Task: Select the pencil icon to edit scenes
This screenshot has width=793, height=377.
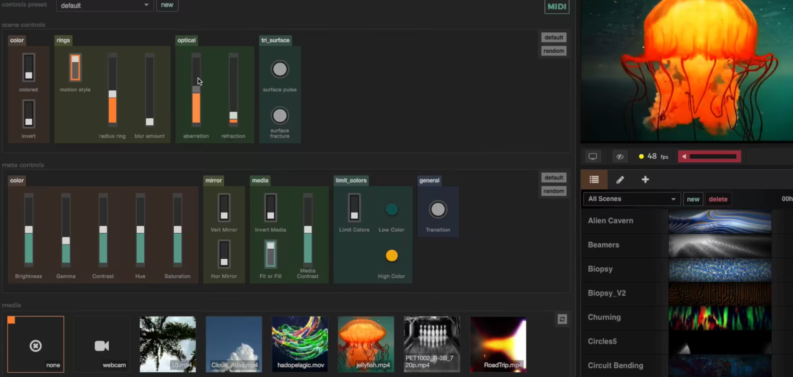Action: pos(620,179)
